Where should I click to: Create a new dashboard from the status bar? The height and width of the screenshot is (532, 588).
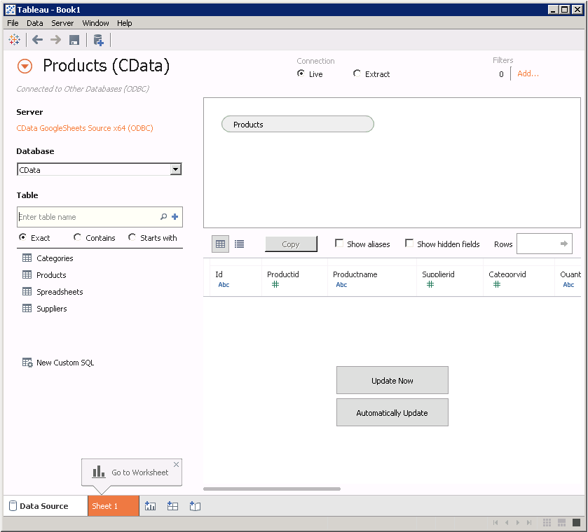pyautogui.click(x=172, y=505)
